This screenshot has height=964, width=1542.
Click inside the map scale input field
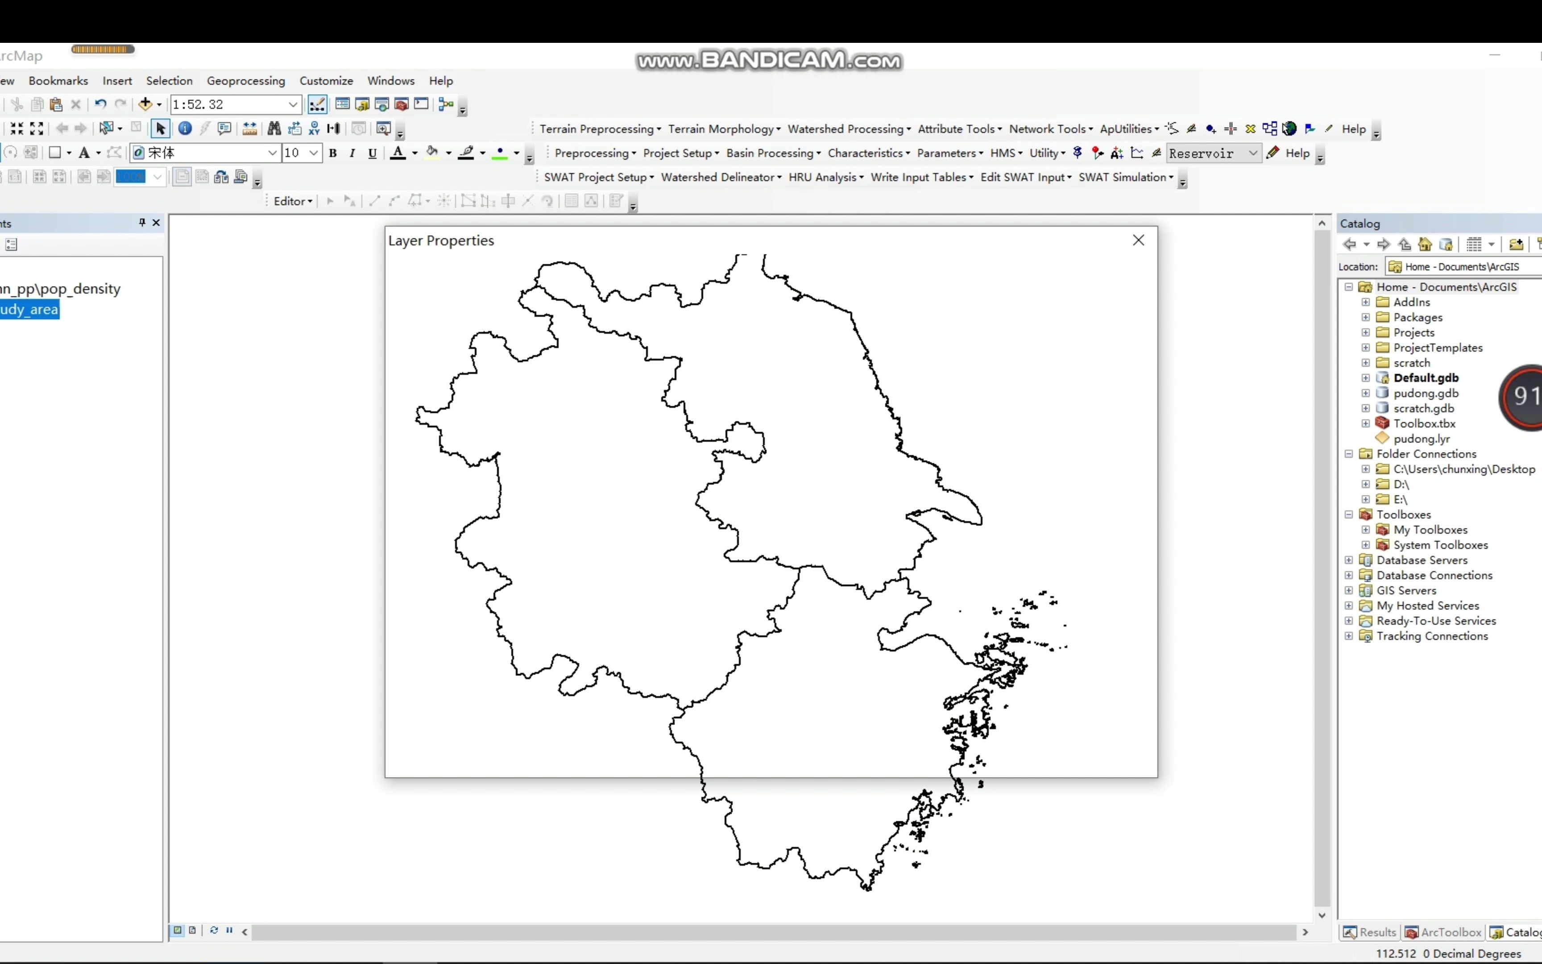pyautogui.click(x=223, y=104)
